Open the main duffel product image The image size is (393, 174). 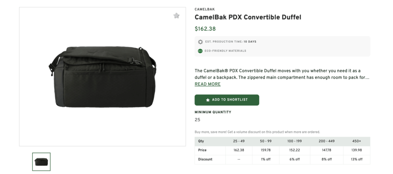click(x=102, y=76)
